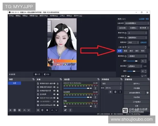The width and height of the screenshot is (158, 126).
Task: Move selected source up with arrow icon
Action: click(52, 110)
